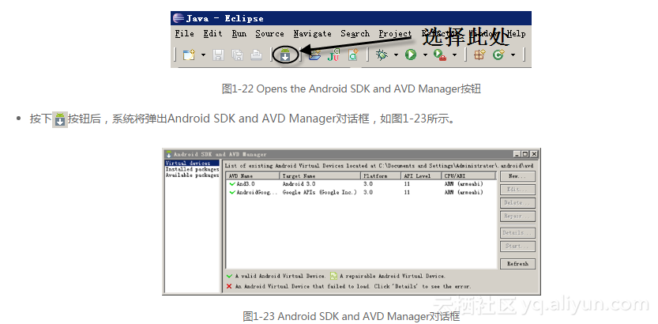The image size is (658, 324).
Task: Open the Run menu in Eclipse
Action: tap(239, 33)
